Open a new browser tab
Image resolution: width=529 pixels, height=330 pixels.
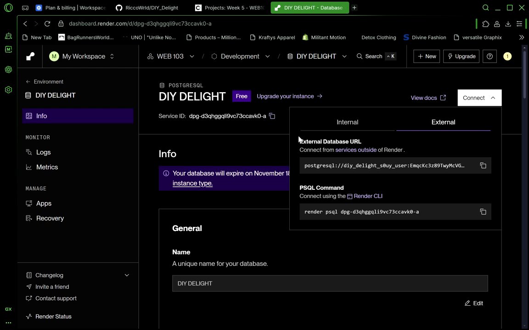pyautogui.click(x=354, y=7)
